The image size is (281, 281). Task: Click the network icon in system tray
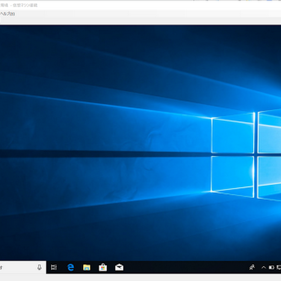(279, 267)
